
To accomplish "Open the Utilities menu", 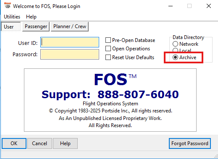I will coord(12,17).
